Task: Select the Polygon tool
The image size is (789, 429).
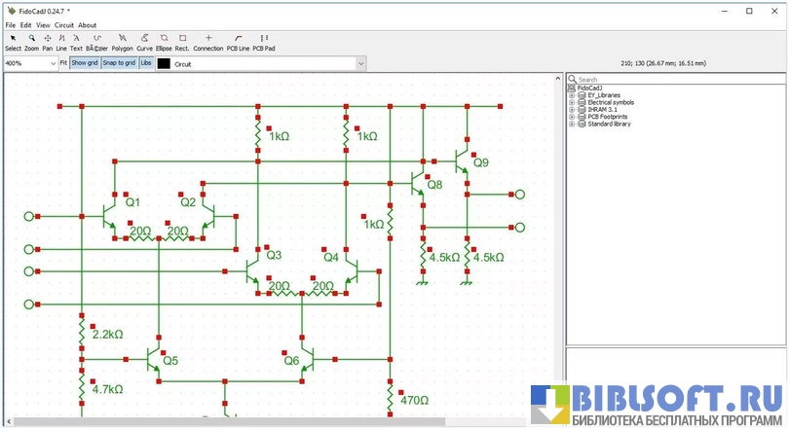Action: click(x=122, y=42)
